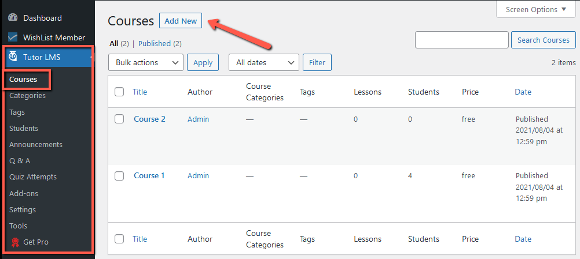Tick the checkbox for Course 1
The image size is (580, 259).
(x=119, y=176)
